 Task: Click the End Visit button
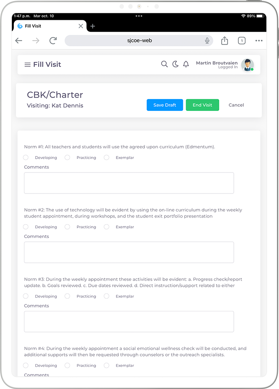pyautogui.click(x=202, y=105)
